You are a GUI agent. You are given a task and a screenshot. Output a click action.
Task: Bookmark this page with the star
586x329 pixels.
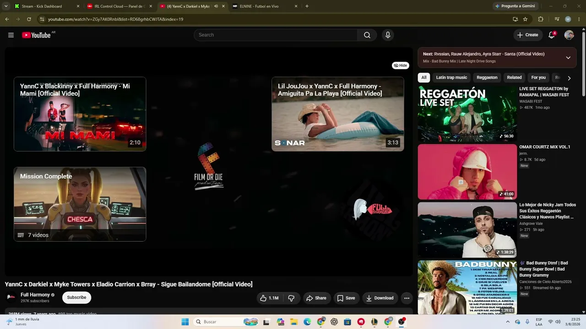click(525, 19)
